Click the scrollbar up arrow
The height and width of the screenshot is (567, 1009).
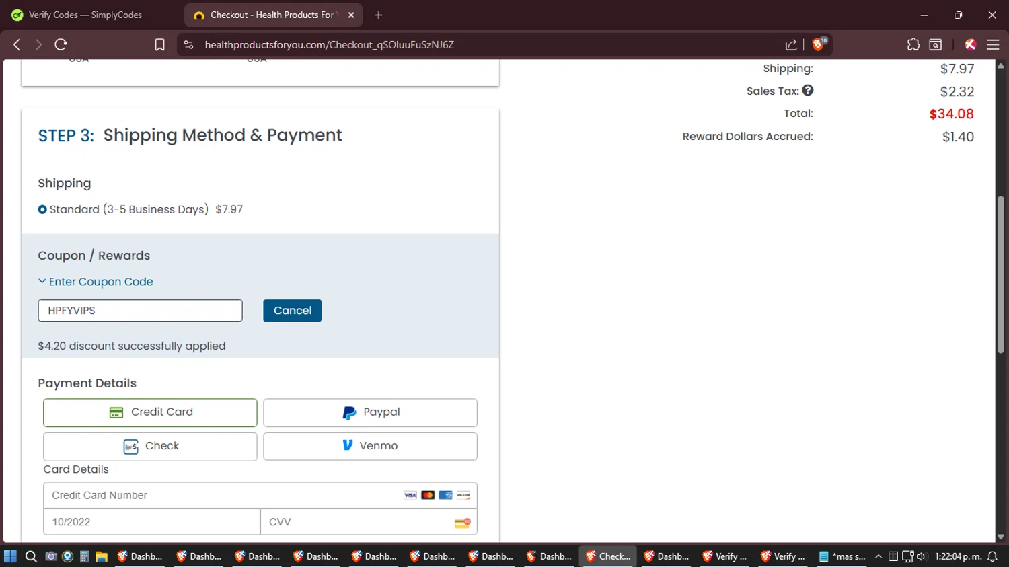(1000, 66)
